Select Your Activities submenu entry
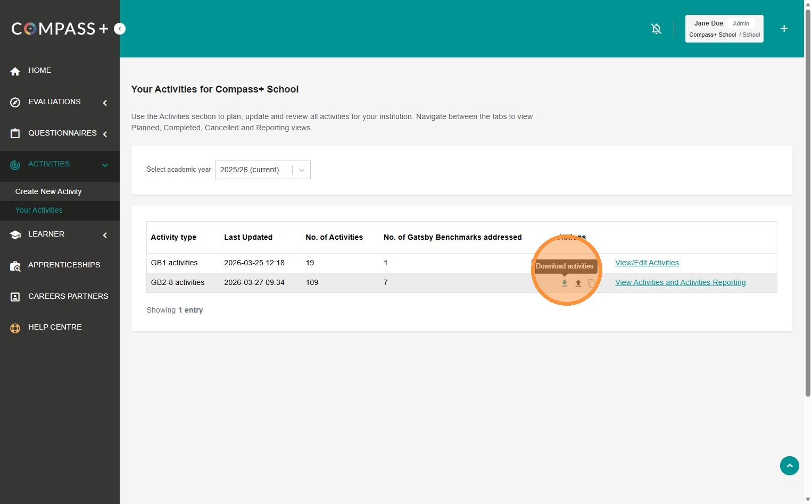The width and height of the screenshot is (812, 504). pos(39,210)
